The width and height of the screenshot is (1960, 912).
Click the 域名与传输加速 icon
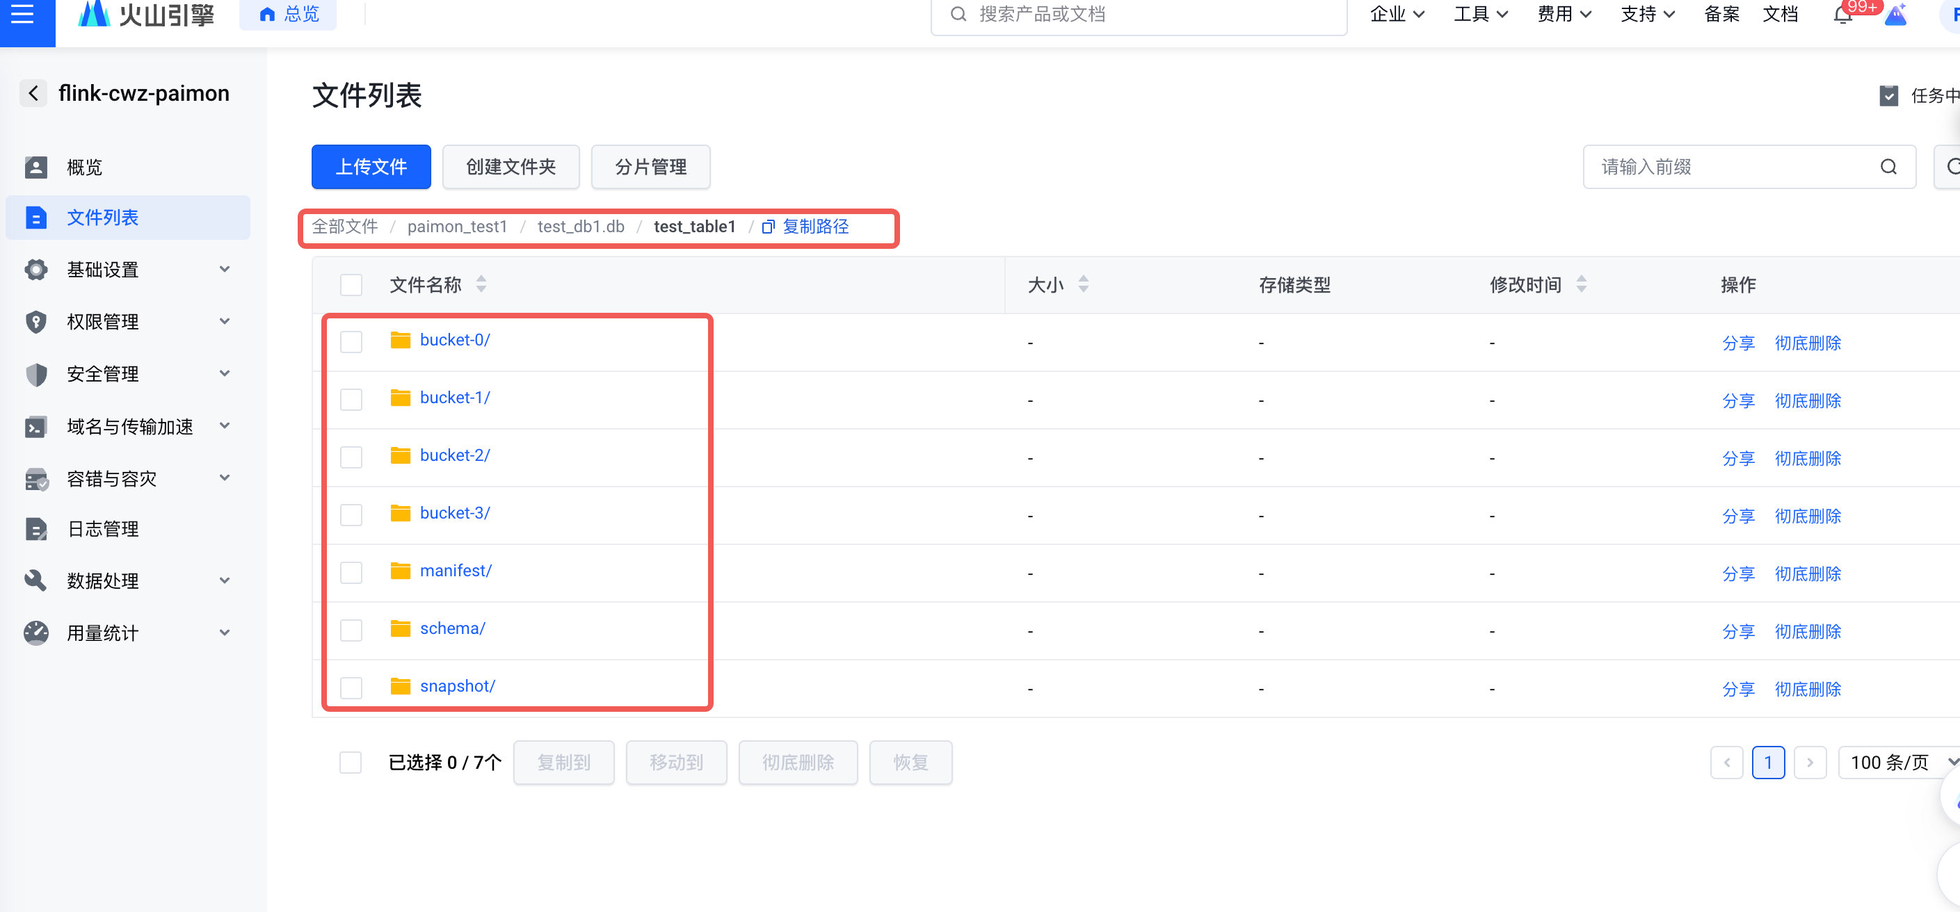click(x=35, y=427)
